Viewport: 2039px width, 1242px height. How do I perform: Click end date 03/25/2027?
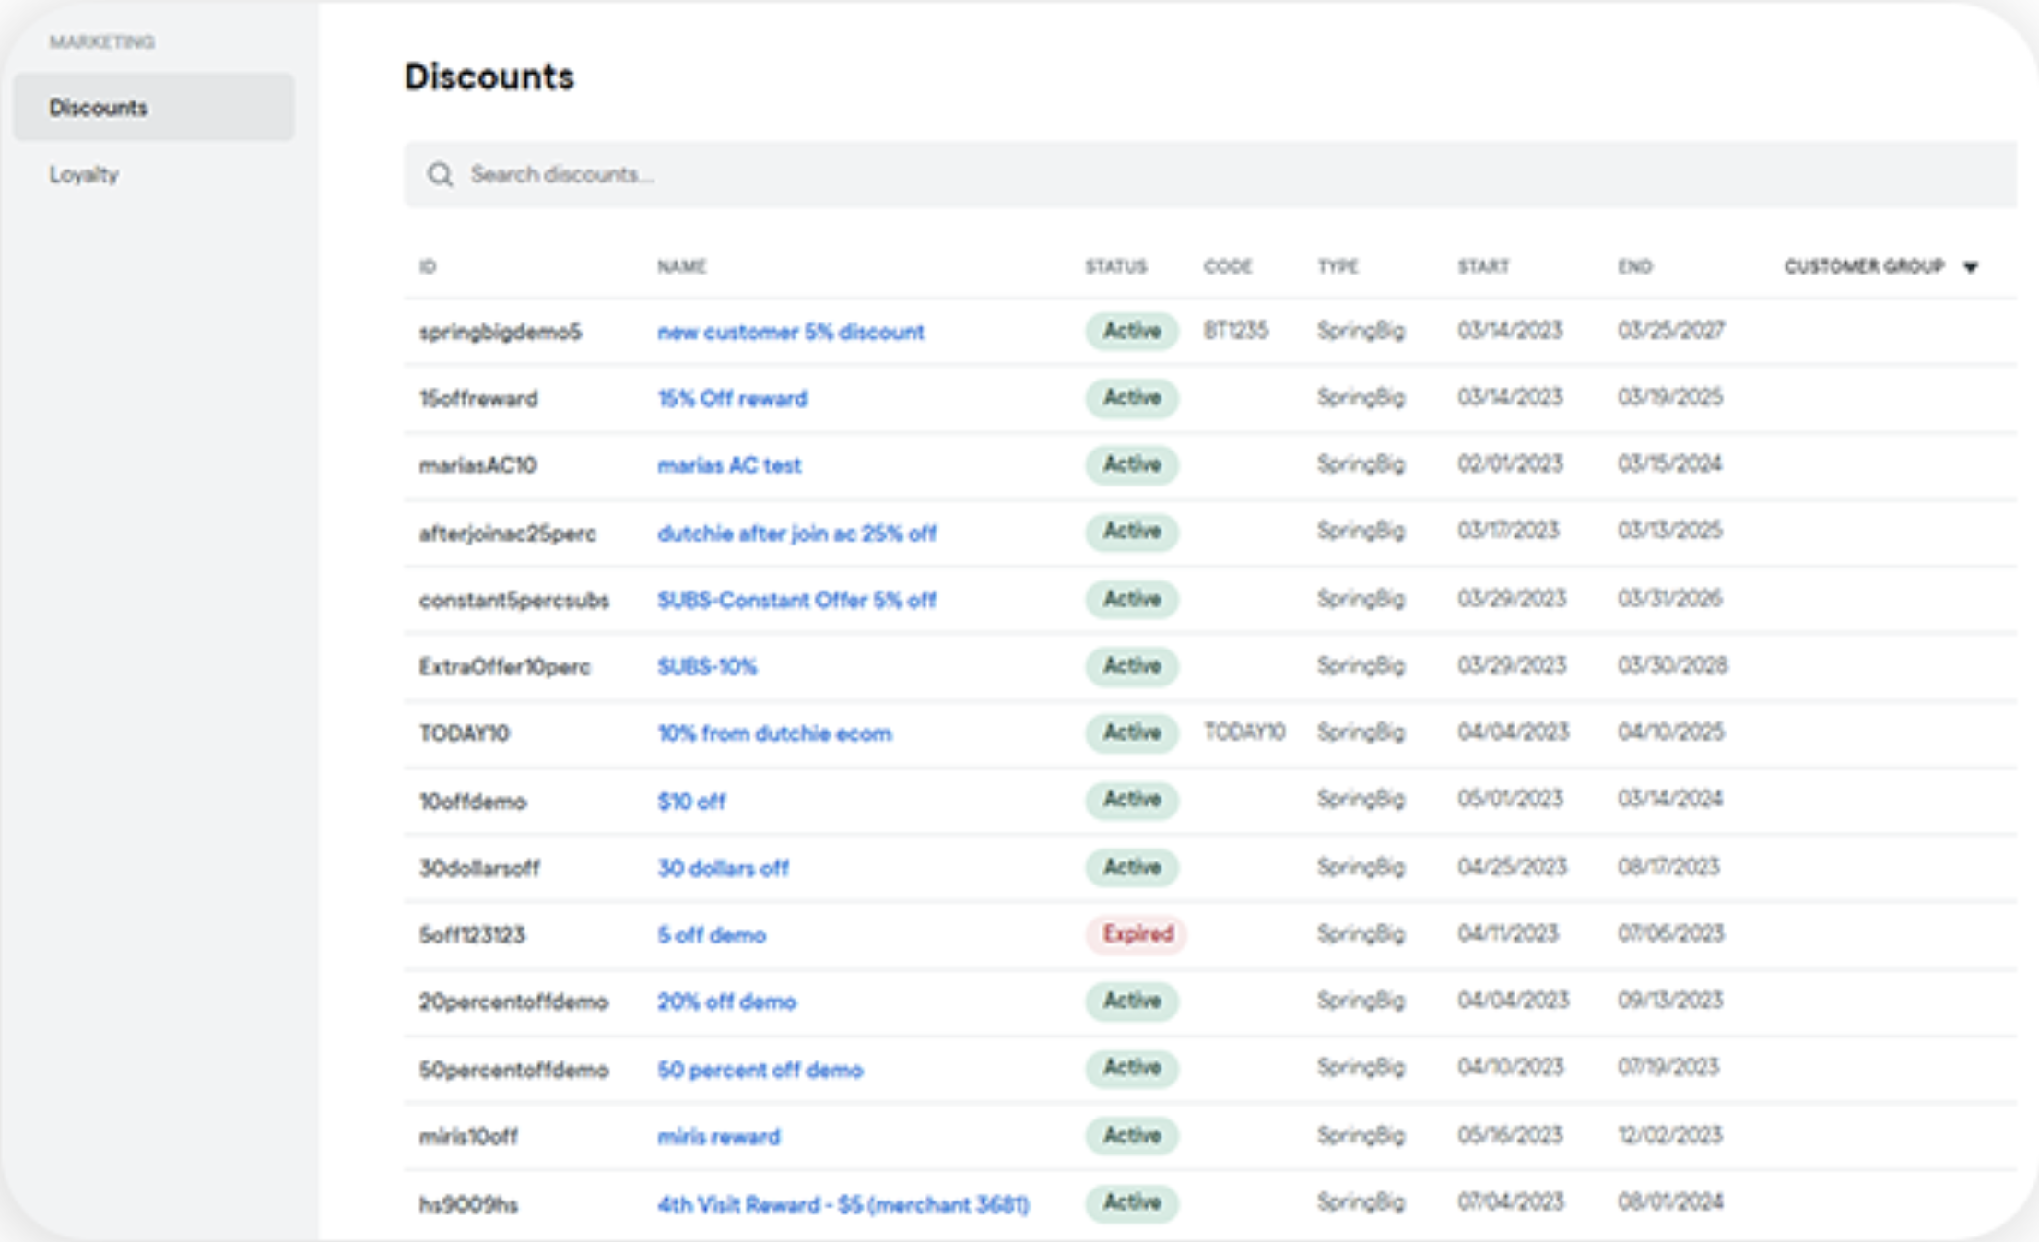1670,330
